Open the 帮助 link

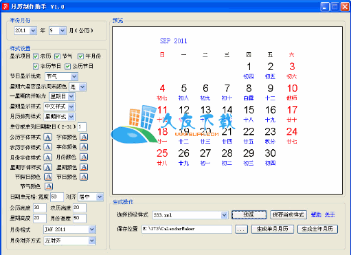[x=316, y=214]
